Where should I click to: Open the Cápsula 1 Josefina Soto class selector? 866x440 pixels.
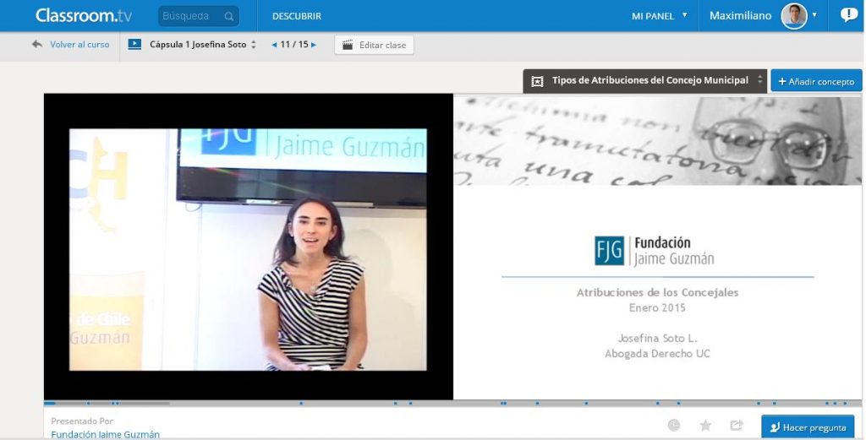pyautogui.click(x=202, y=45)
